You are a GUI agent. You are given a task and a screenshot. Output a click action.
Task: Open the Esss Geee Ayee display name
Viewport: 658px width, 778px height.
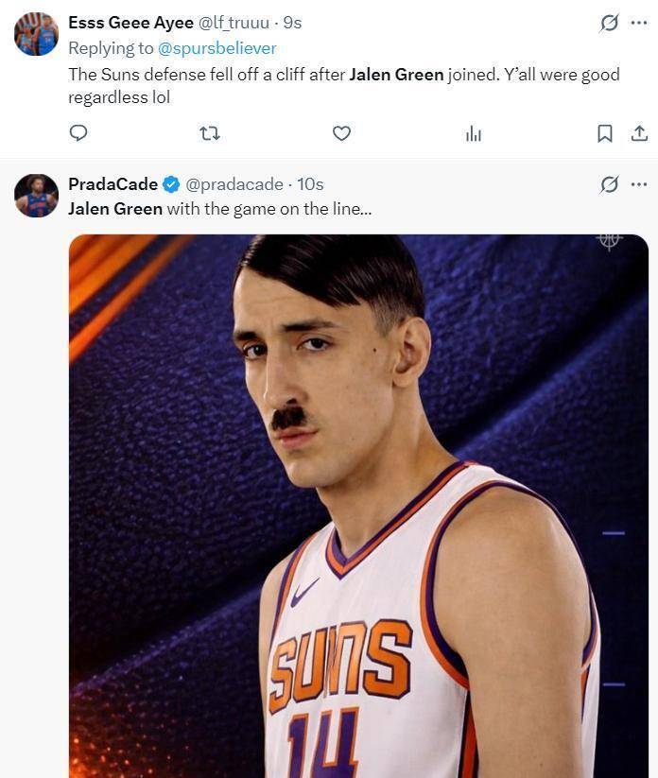(130, 23)
